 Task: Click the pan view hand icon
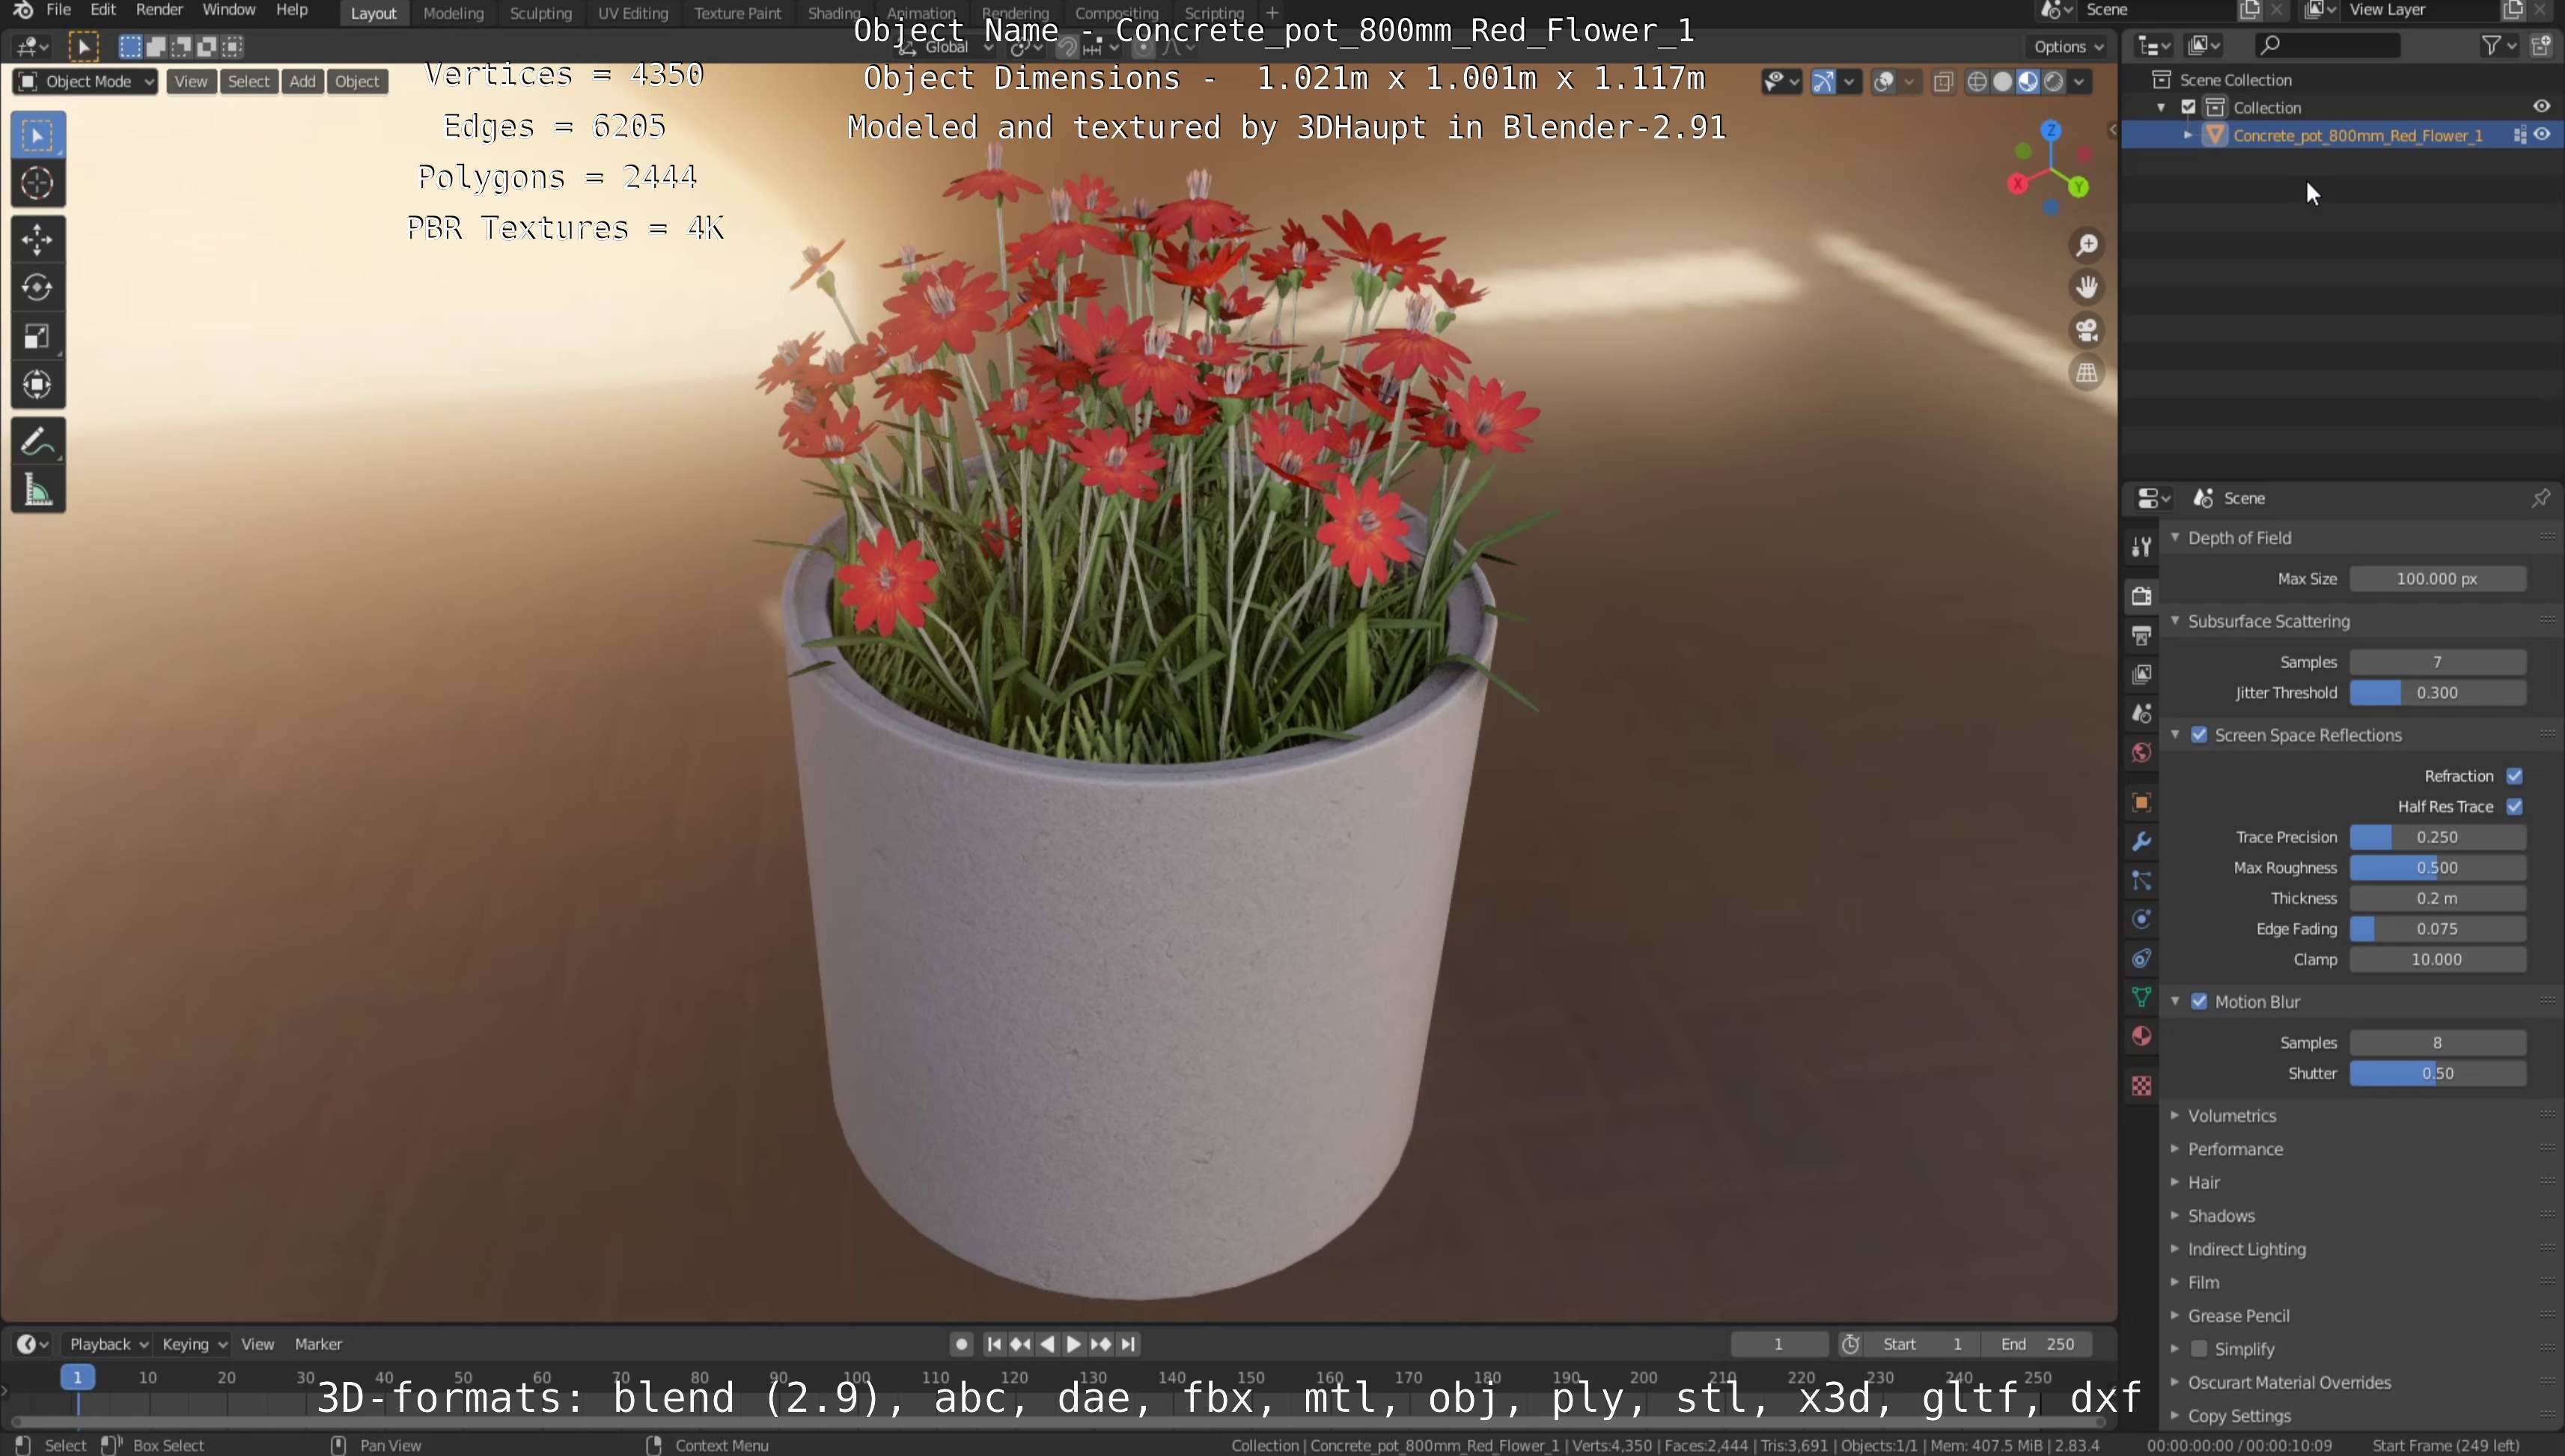[2087, 288]
